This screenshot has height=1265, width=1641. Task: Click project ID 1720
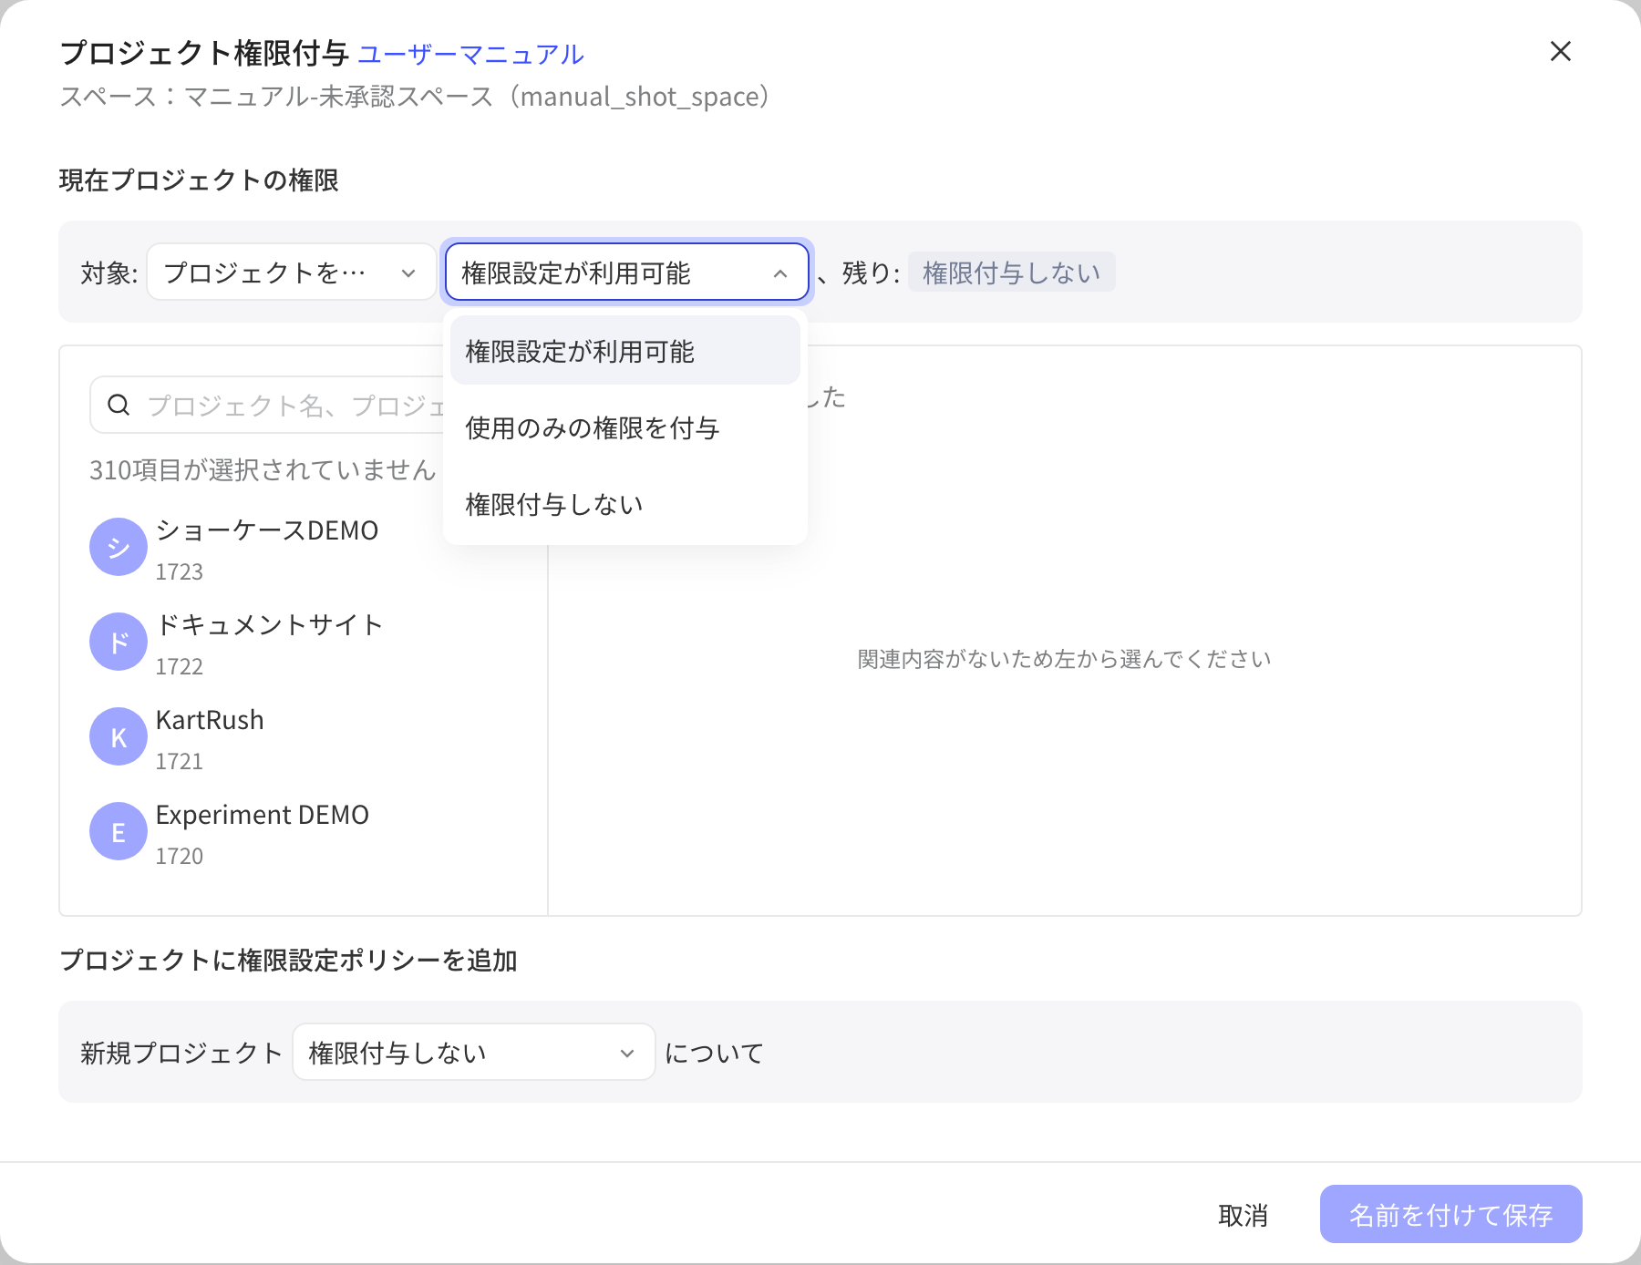pos(180,856)
